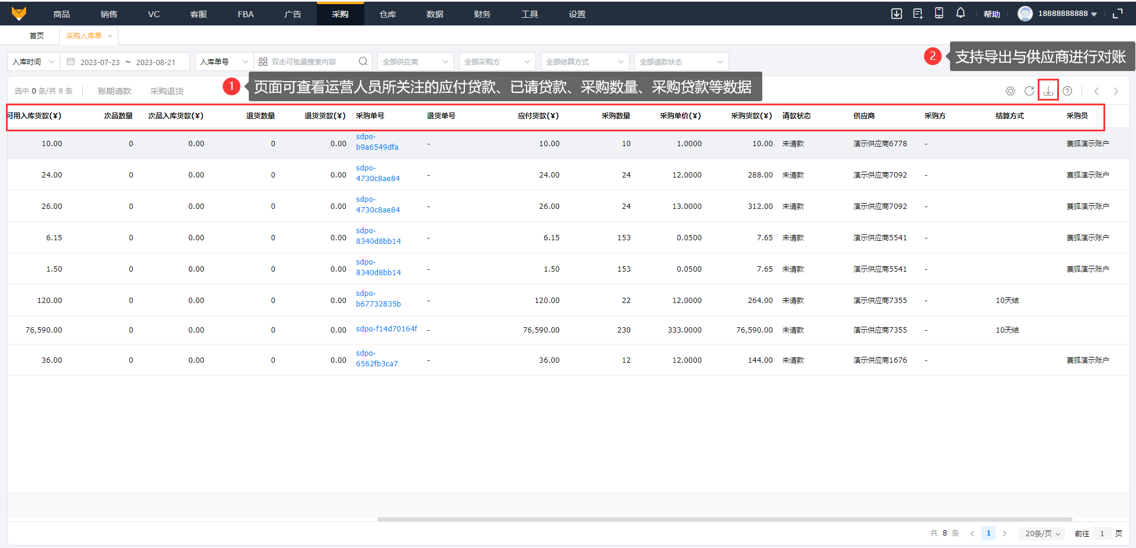Image resolution: width=1136 pixels, height=548 pixels.
Task: Expand the 全部供应商 supplier dropdown
Action: point(415,62)
